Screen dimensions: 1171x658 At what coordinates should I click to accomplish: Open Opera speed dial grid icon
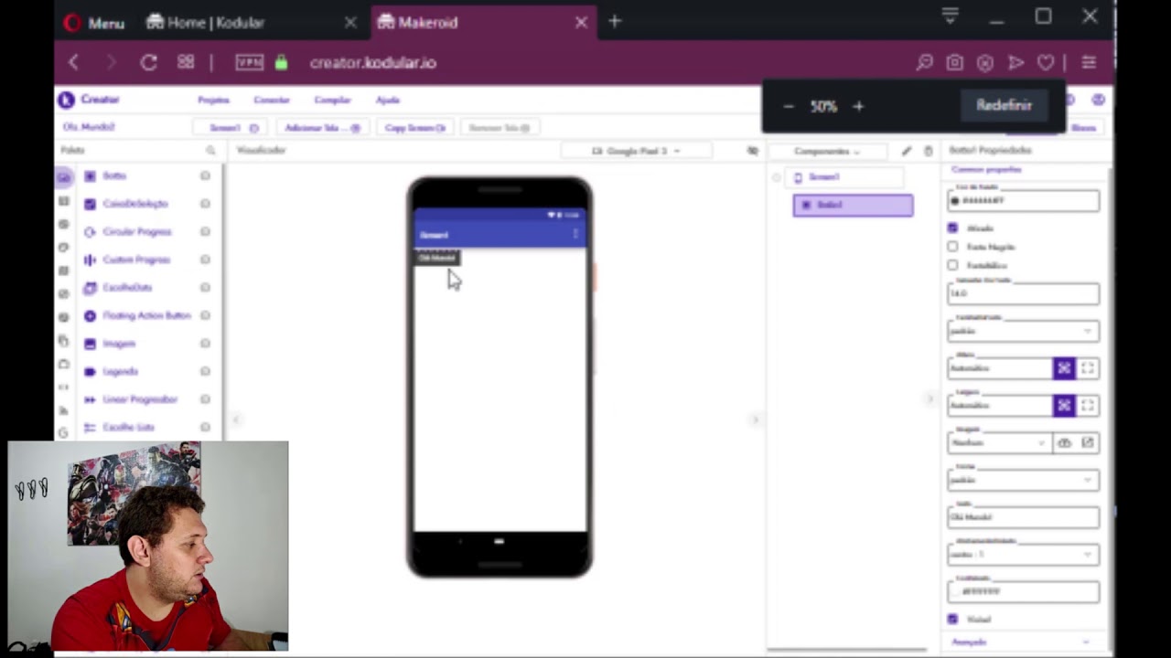pos(186,62)
